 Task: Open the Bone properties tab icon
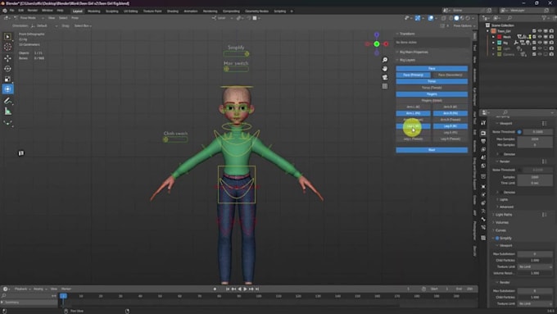coord(483,220)
